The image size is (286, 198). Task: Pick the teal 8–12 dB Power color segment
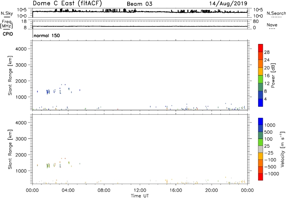click(x=261, y=87)
